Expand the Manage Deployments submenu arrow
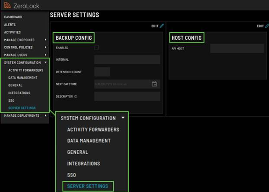The image size is (269, 192). [x=45, y=115]
